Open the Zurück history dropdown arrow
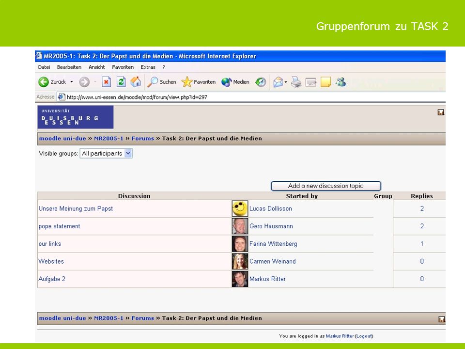465x349 pixels. pos(72,82)
